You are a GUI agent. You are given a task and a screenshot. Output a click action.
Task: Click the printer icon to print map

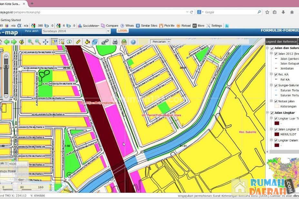(115, 42)
